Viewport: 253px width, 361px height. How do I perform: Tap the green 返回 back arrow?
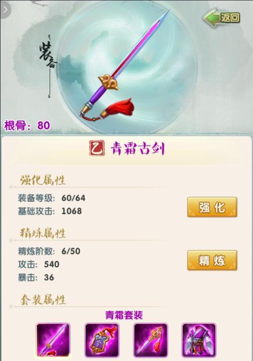(x=222, y=18)
